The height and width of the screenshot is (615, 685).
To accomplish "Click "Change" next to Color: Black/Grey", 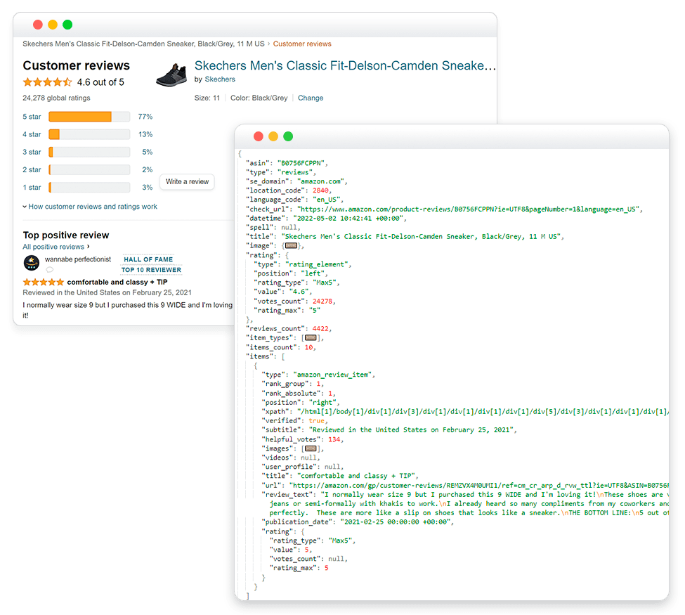I will pyautogui.click(x=311, y=98).
